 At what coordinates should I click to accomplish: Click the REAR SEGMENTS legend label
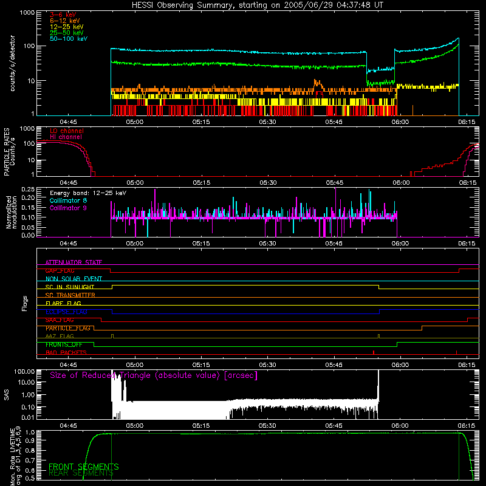coord(81,473)
